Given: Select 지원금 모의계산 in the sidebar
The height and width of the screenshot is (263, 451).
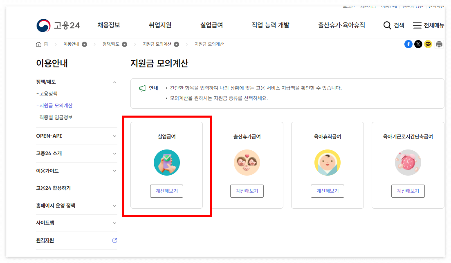Looking at the screenshot, I should pyautogui.click(x=56, y=105).
